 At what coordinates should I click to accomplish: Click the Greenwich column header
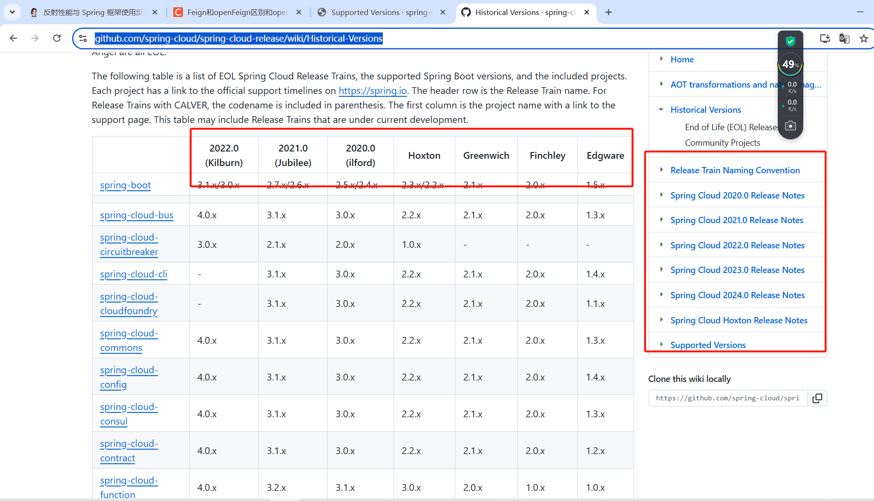point(486,155)
